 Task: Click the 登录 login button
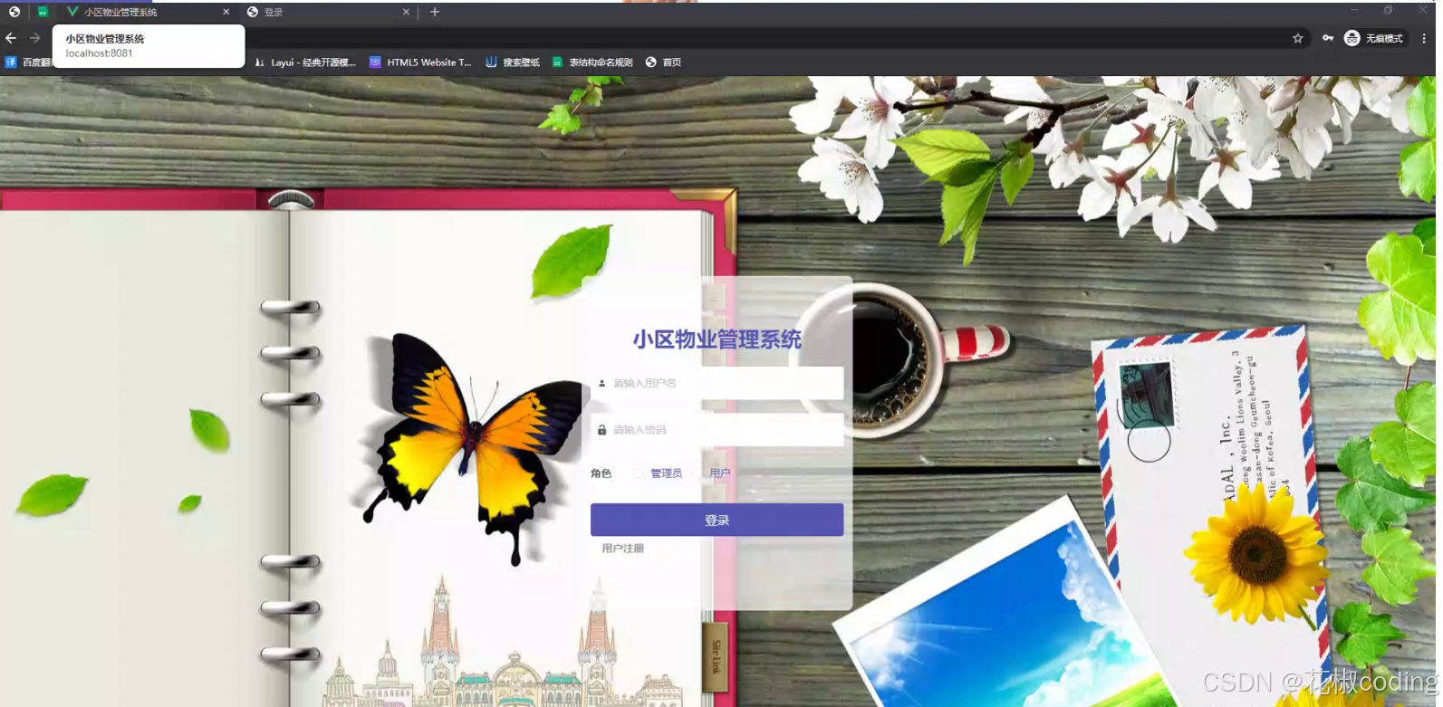717,520
